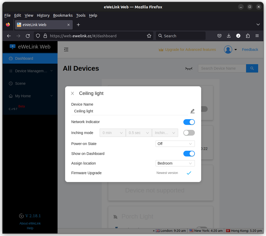Close the Ceiling light settings dialog
Viewport: 266px width, 236px height.
click(72, 93)
